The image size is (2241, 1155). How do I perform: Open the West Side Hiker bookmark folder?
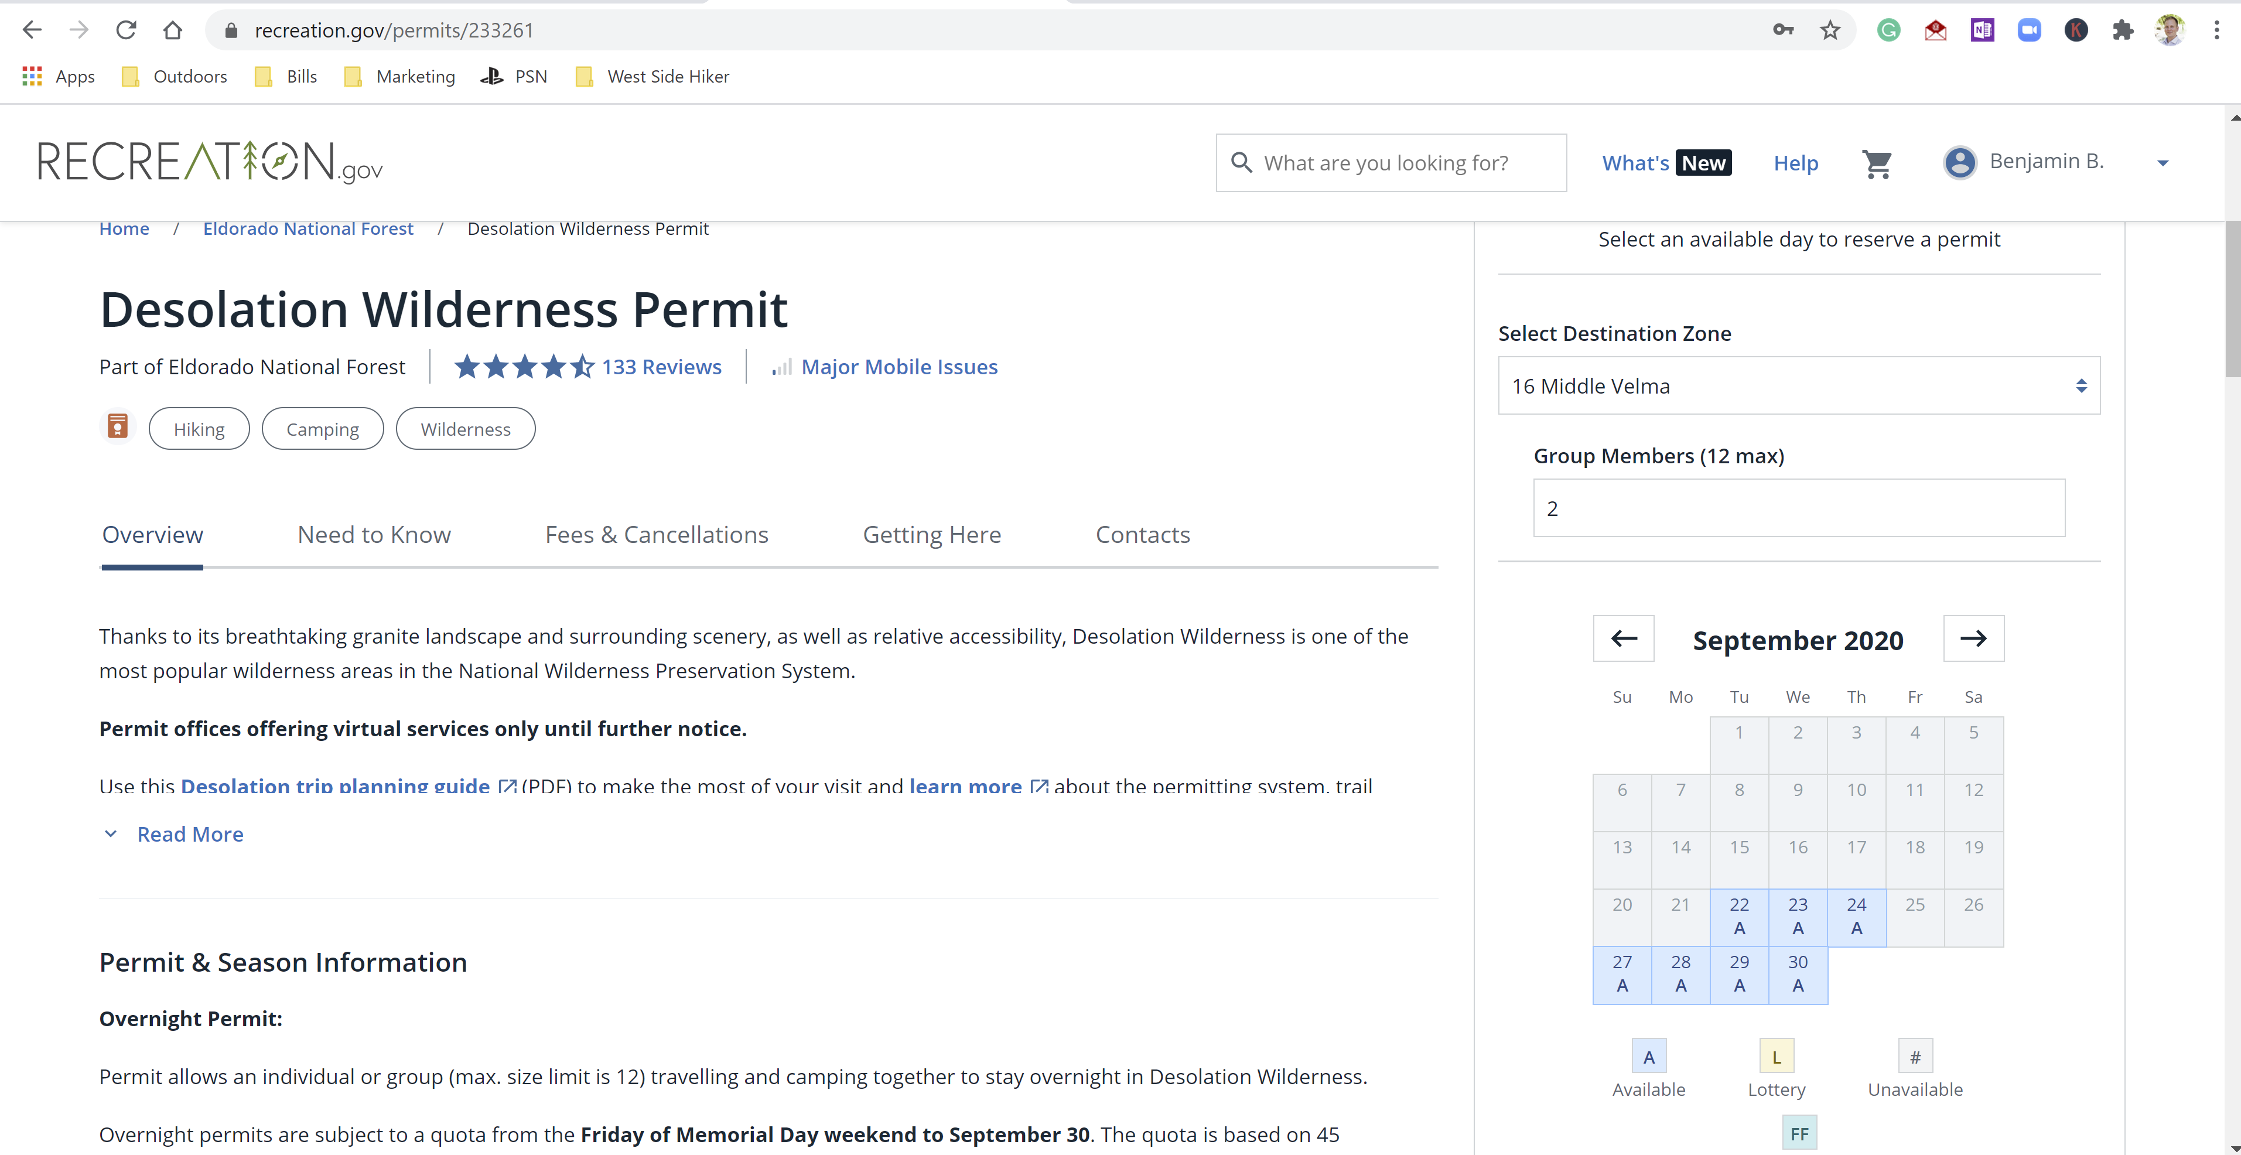click(651, 77)
